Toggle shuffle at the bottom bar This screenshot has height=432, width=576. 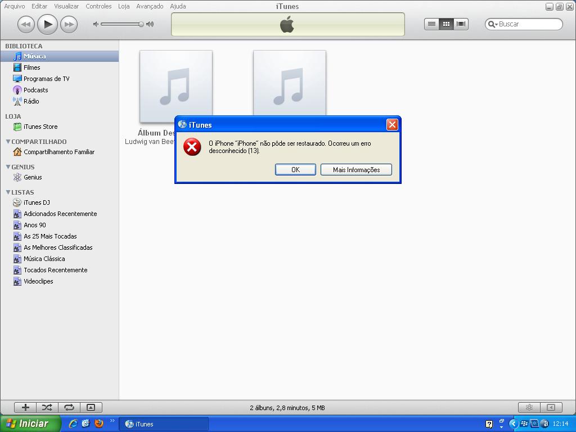click(x=47, y=407)
